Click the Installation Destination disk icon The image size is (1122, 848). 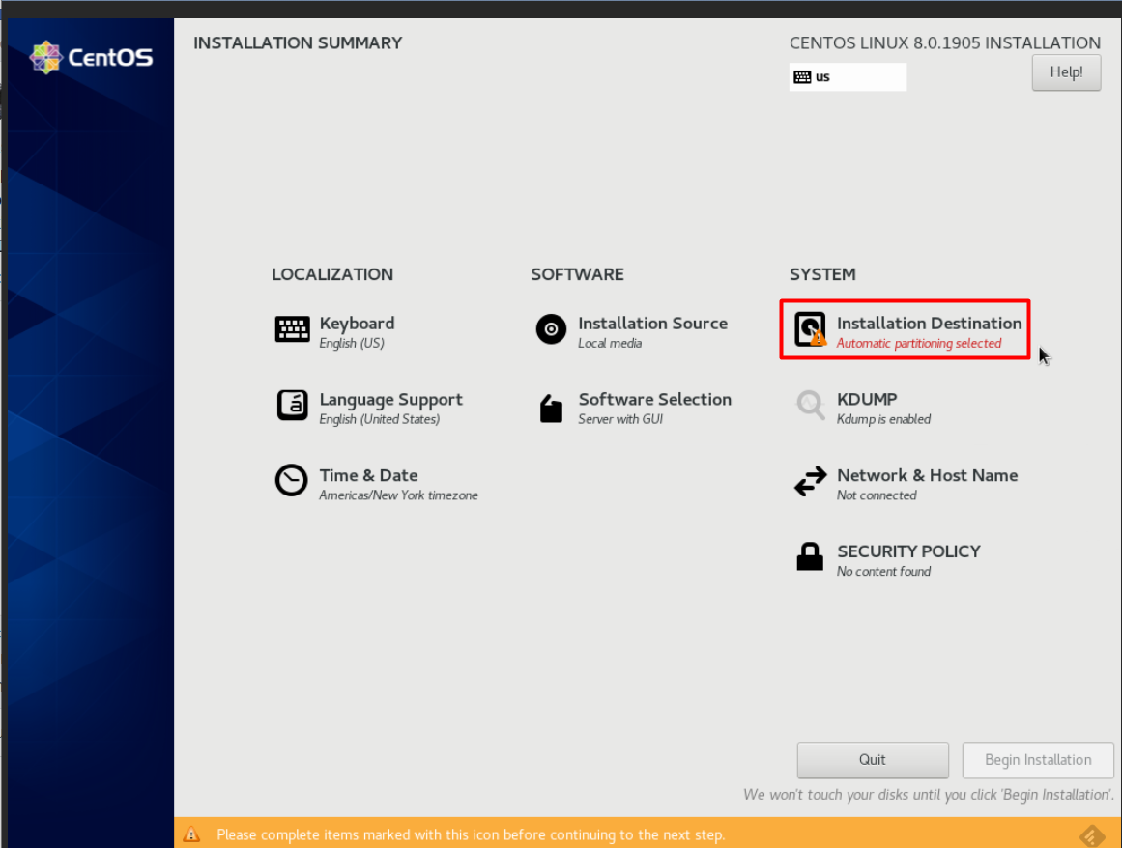coord(810,329)
